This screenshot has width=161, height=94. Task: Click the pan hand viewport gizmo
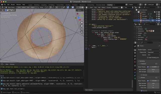[82, 26]
